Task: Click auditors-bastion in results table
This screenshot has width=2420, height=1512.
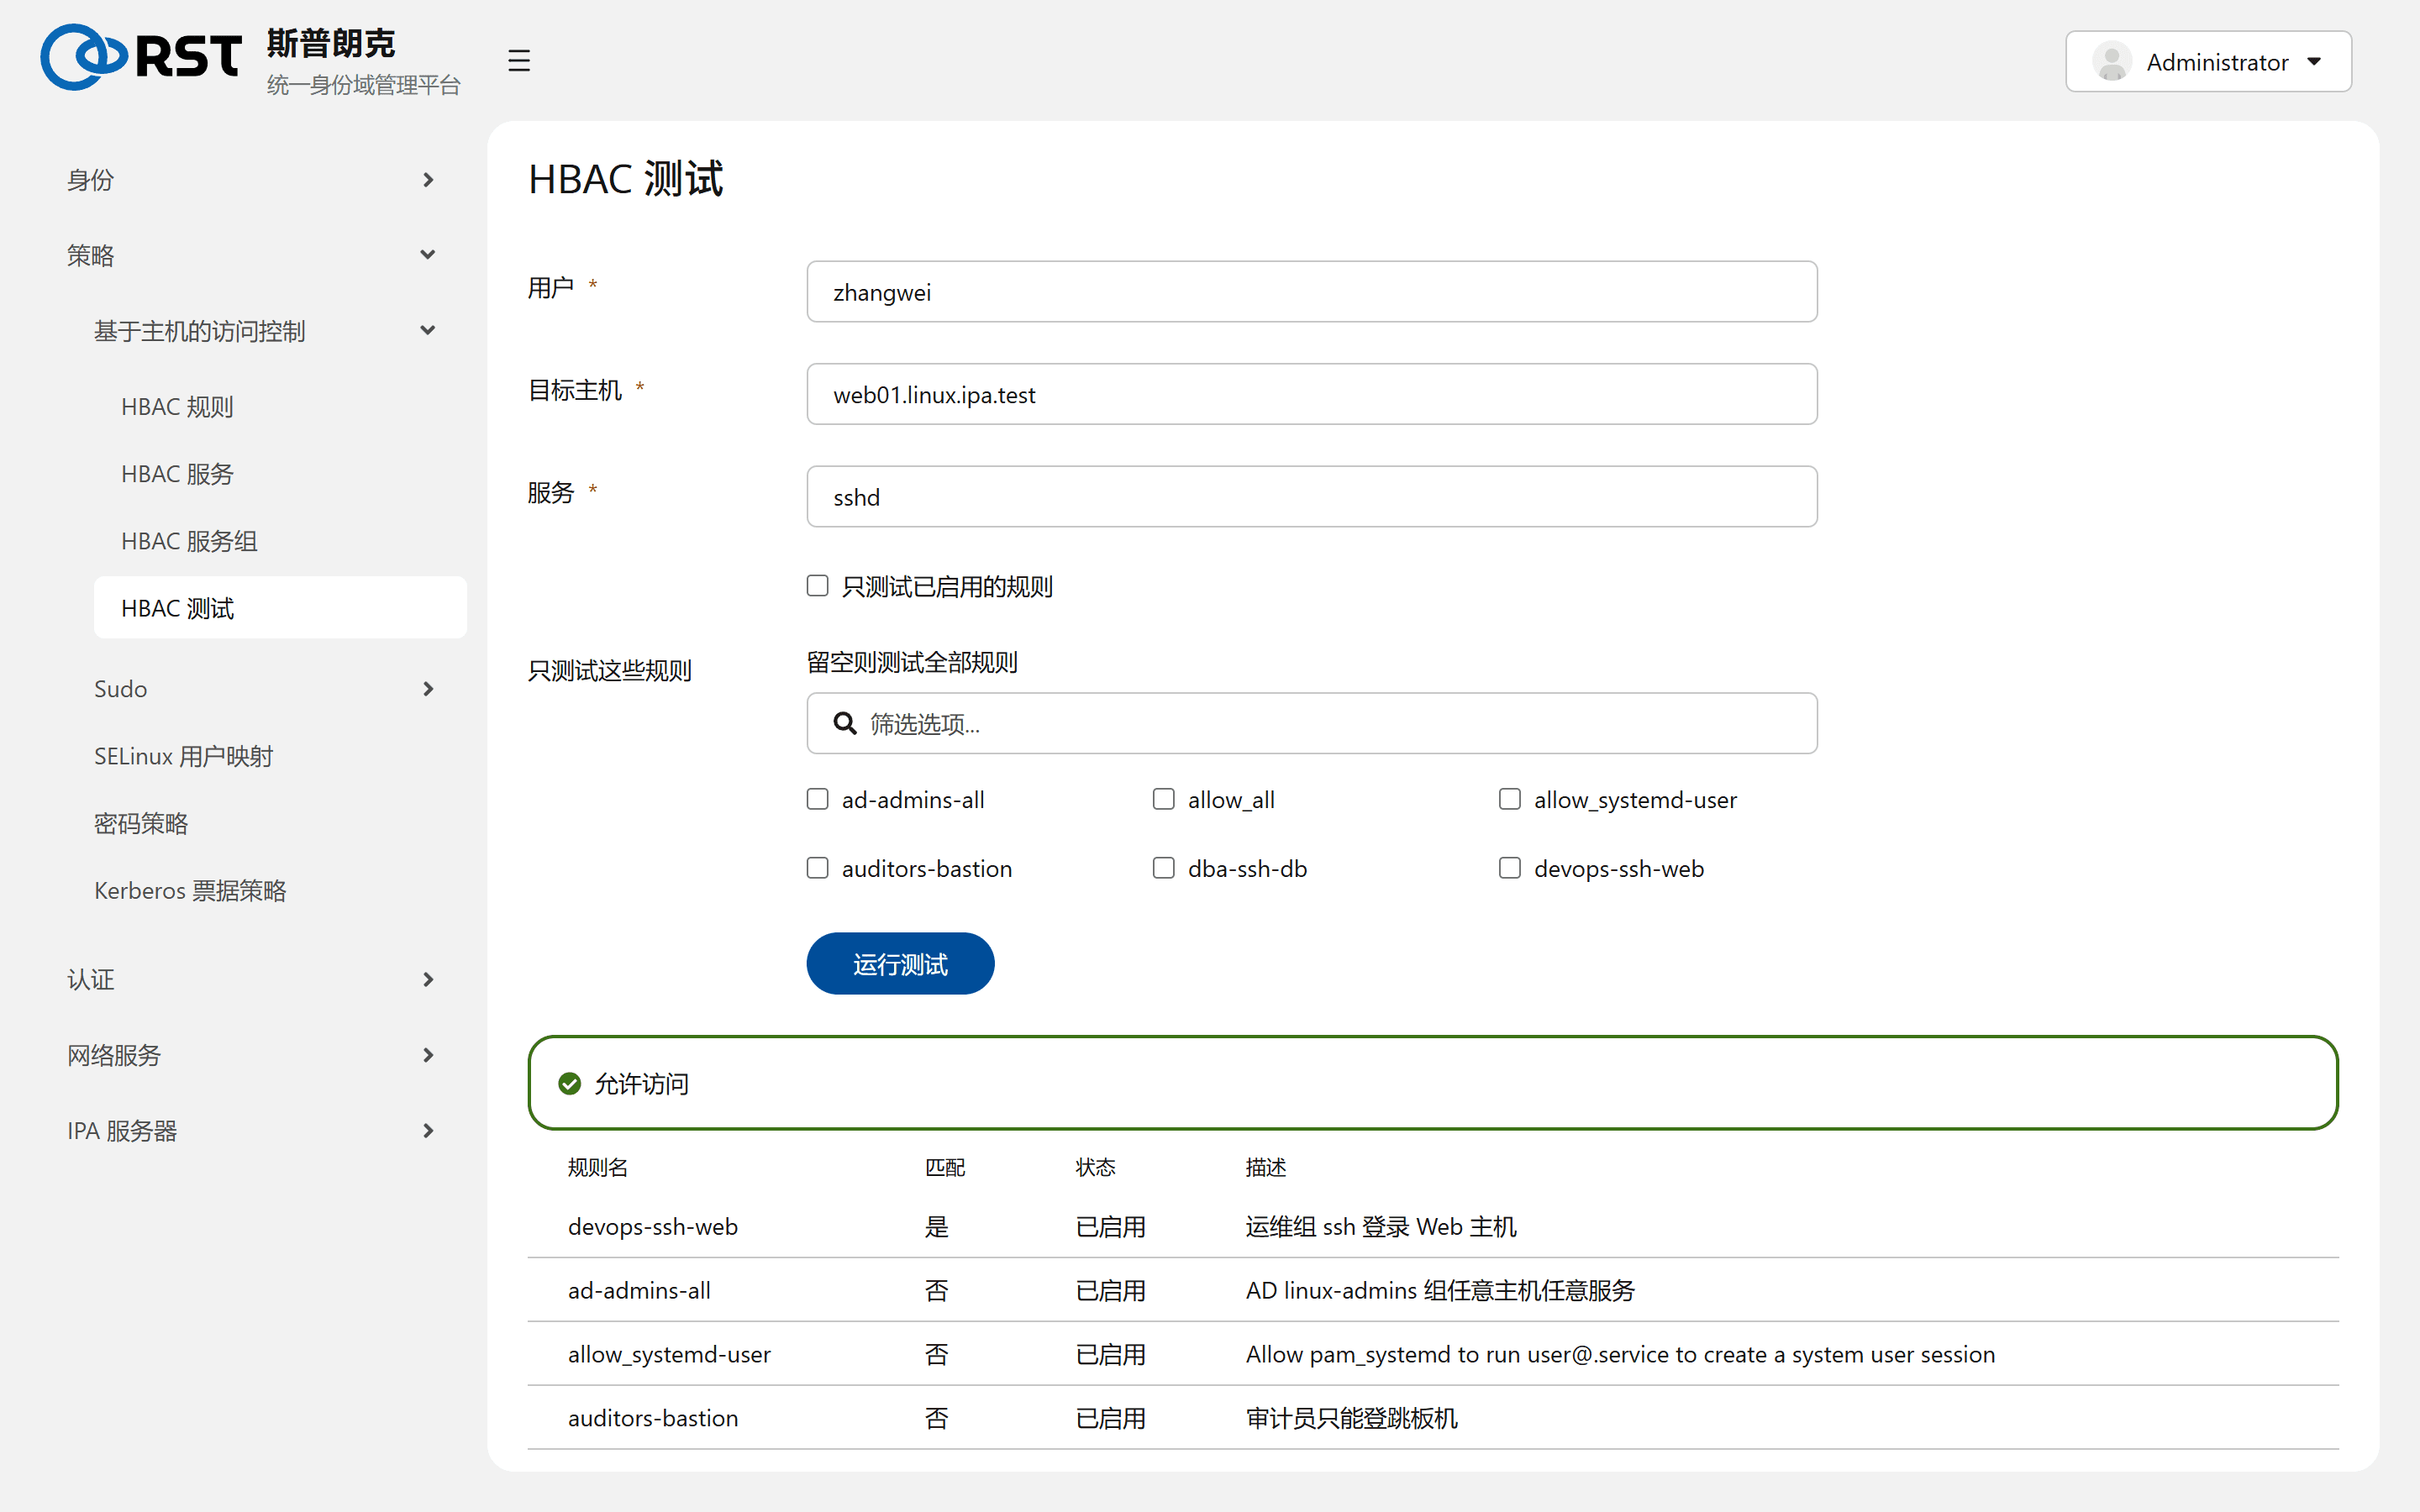Action: pyautogui.click(x=653, y=1419)
